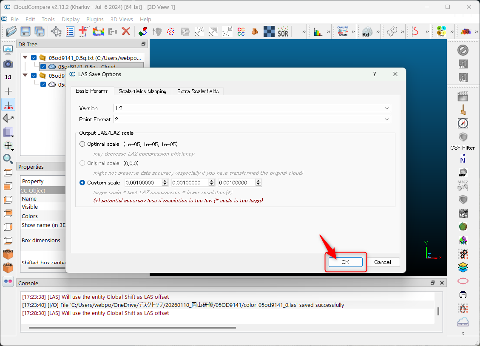Click the first Custom scale value field
Screen dimensions: 480x346
tap(143, 183)
